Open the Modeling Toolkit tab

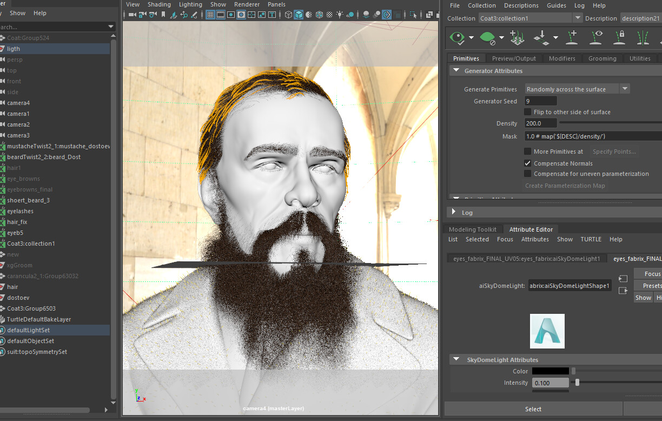click(473, 229)
